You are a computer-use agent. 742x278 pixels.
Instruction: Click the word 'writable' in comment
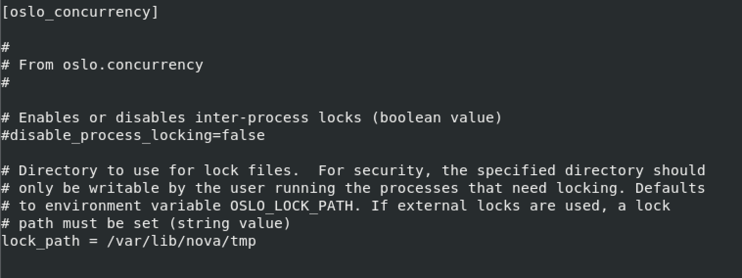[x=124, y=188]
